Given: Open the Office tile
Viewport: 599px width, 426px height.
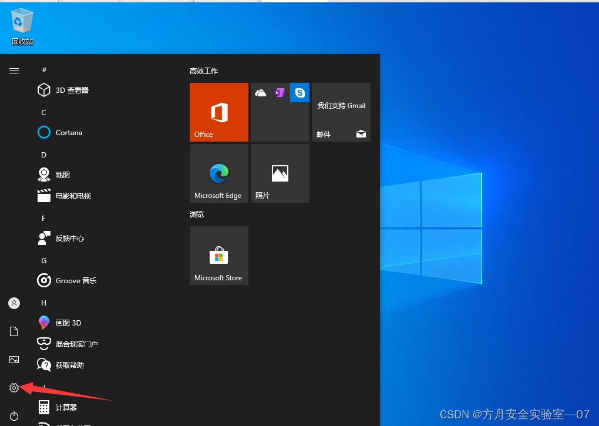Looking at the screenshot, I should [219, 112].
